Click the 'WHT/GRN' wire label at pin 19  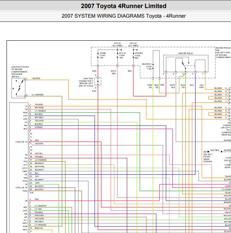(x=39, y=167)
